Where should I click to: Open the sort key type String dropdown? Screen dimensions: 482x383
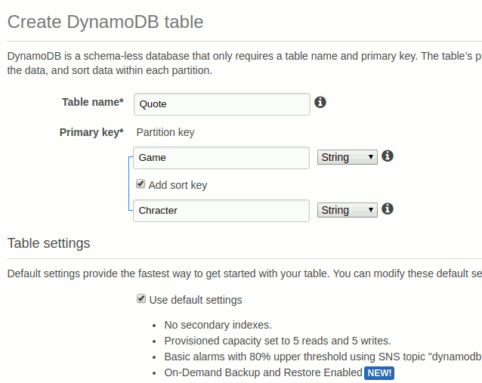click(x=348, y=210)
